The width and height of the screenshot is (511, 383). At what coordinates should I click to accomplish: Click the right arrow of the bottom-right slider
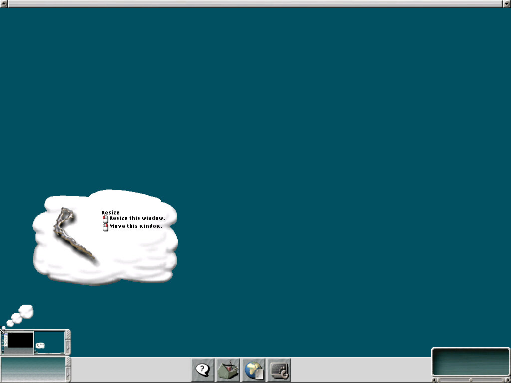pos(508,380)
